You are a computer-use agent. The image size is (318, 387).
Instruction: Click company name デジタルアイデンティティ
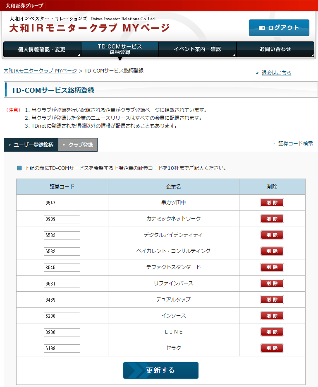pos(173,235)
